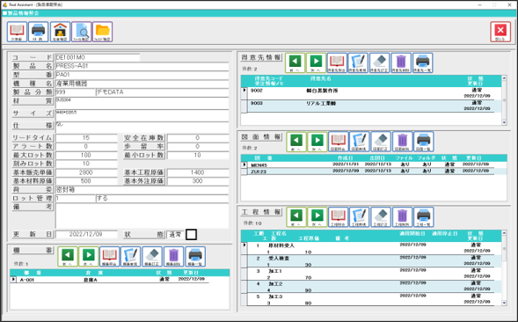Click the product name field PRESS-A01
This screenshot has width=518, height=322.
click(142, 66)
